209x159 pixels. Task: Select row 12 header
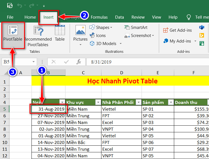coord(5,156)
